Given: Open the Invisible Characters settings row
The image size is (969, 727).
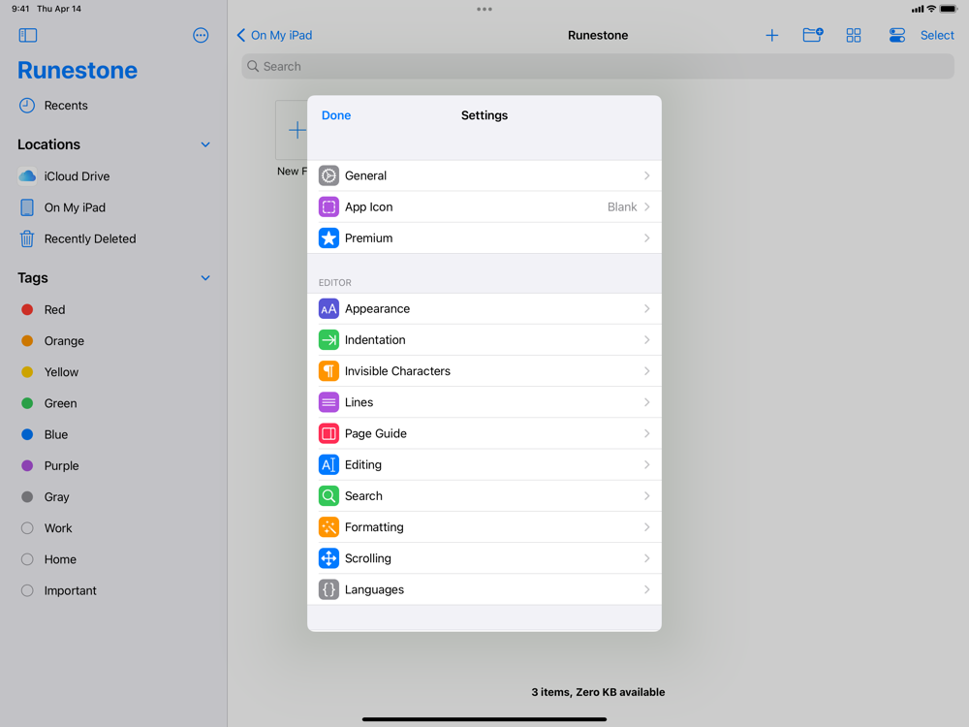Looking at the screenshot, I should (484, 371).
